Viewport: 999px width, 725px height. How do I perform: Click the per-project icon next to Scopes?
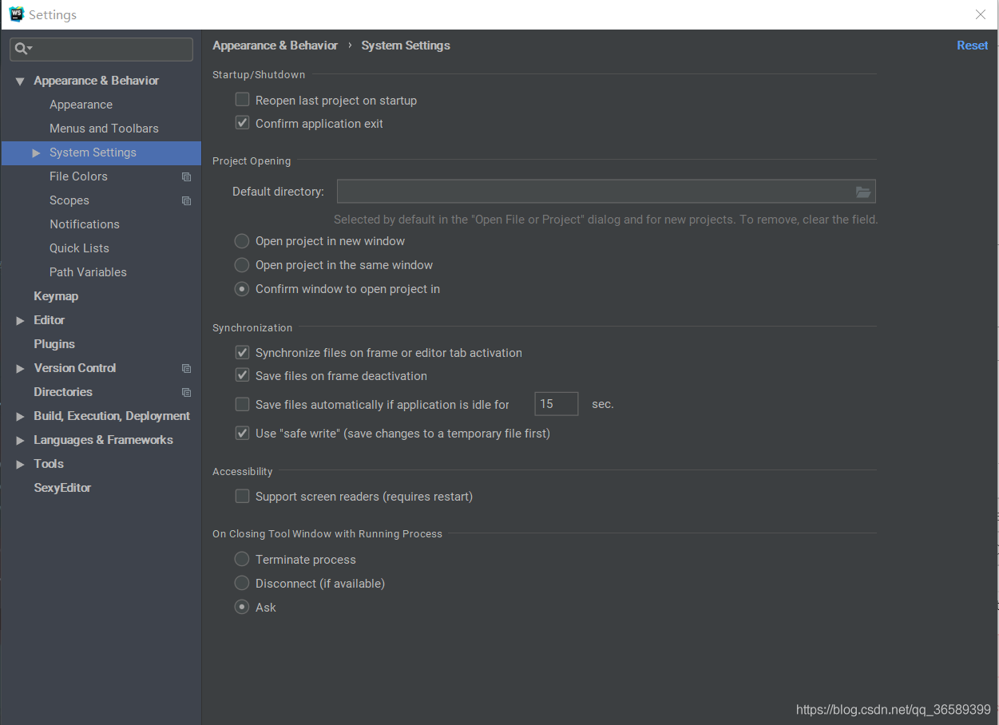[x=186, y=200]
